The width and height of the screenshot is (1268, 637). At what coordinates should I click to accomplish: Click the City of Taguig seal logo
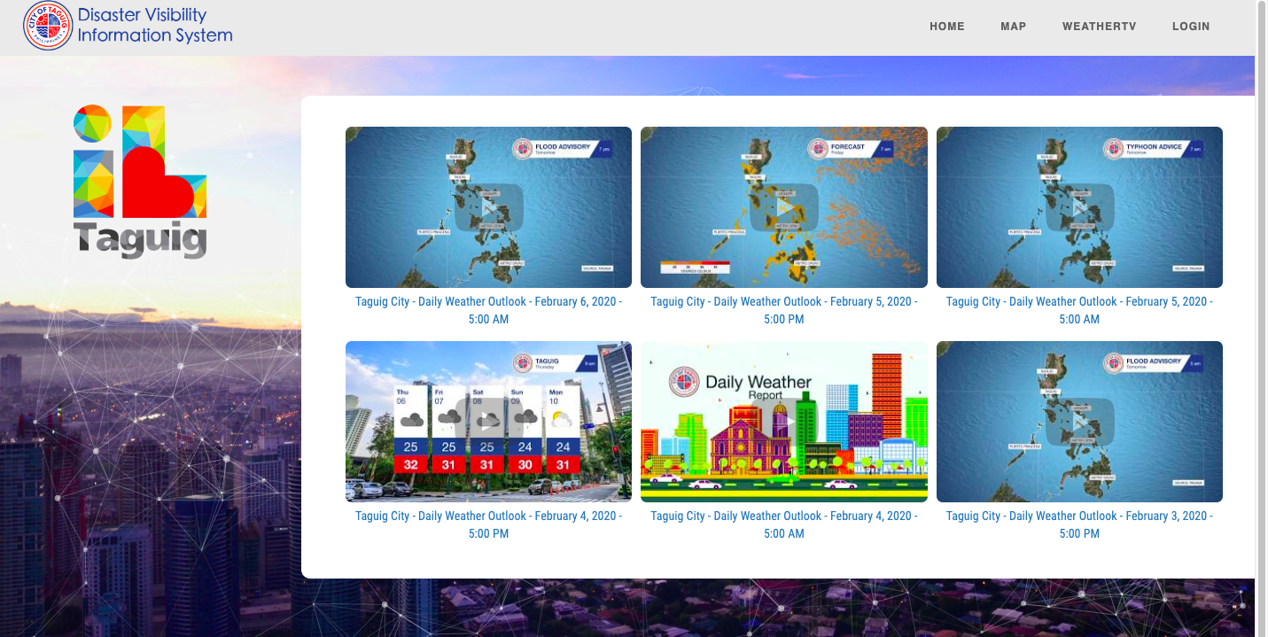[48, 26]
